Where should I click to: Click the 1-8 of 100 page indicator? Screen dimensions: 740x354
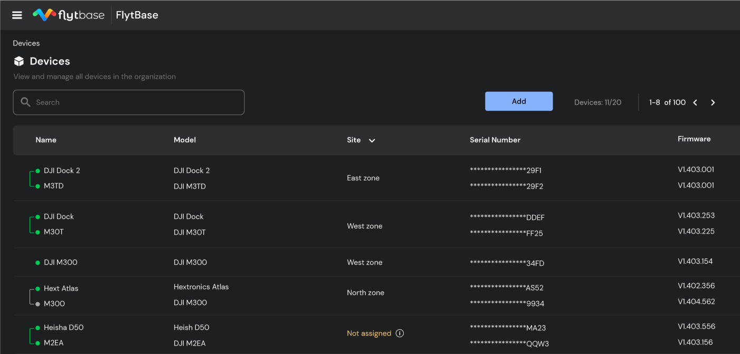pyautogui.click(x=667, y=103)
